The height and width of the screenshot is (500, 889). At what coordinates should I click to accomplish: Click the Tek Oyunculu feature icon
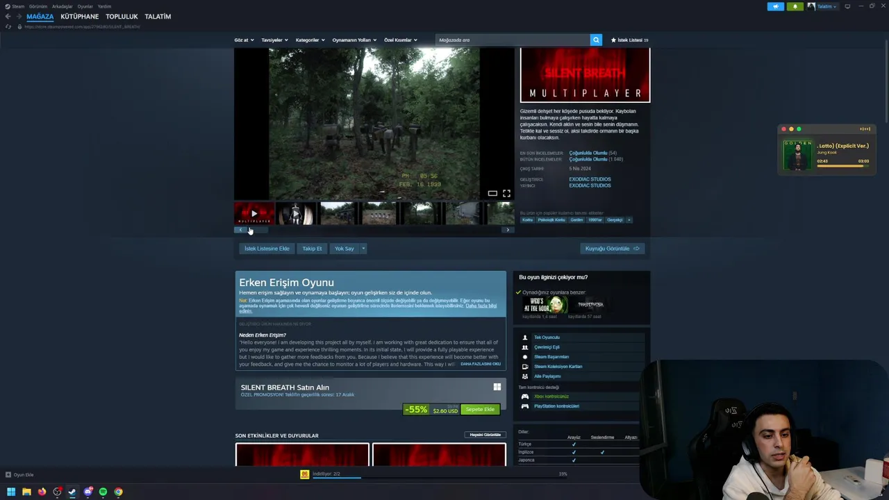point(525,337)
